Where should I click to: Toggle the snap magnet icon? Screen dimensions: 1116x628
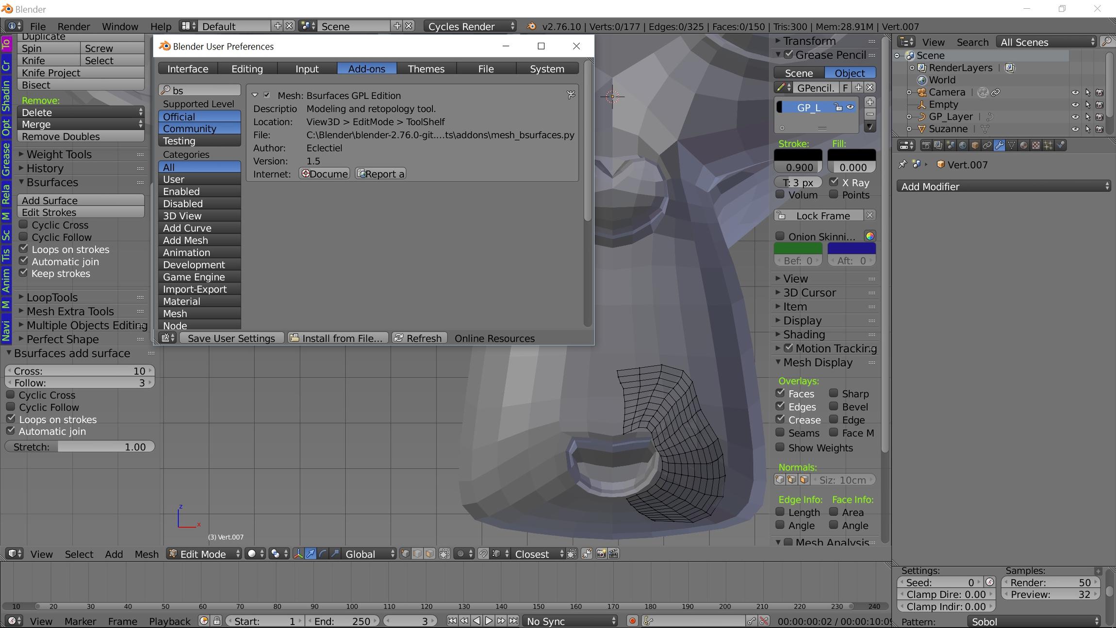coord(483,554)
